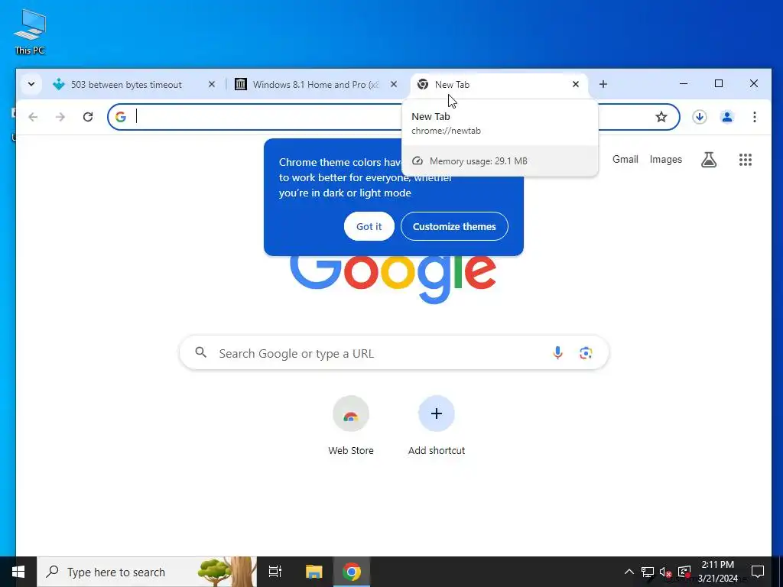Focus the Chrome address bar
This screenshot has width=783, height=587.
(x=394, y=117)
